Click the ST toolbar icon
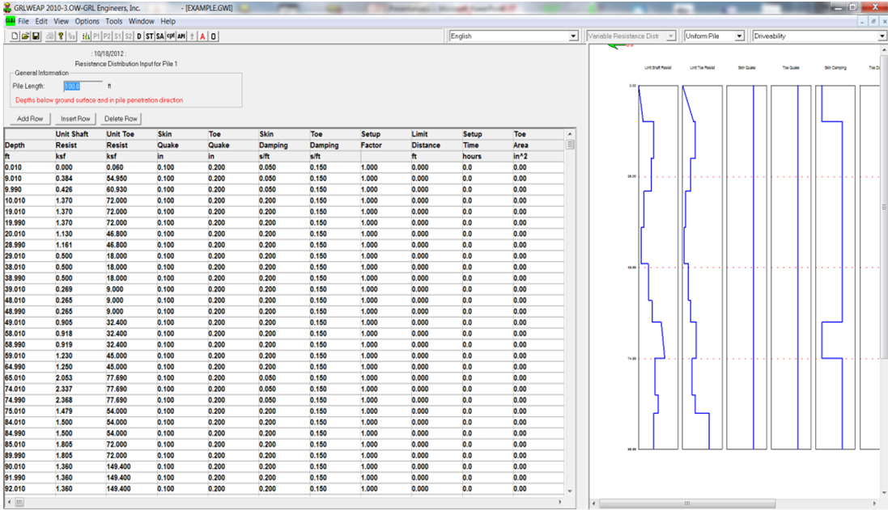The height and width of the screenshot is (510, 888). 150,36
